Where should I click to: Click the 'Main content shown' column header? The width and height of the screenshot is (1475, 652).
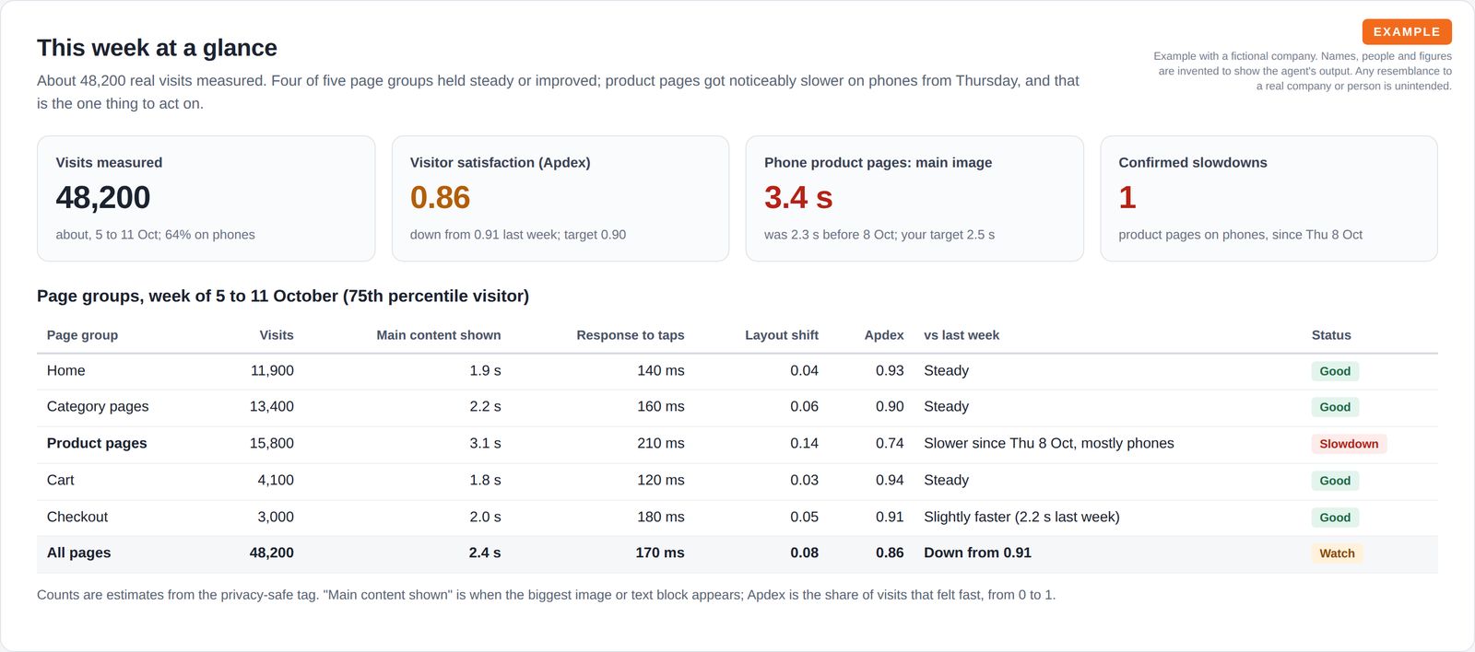[439, 335]
